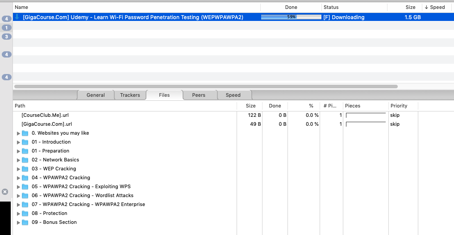Click folder icon of "0. Websites you may like"

[25, 133]
